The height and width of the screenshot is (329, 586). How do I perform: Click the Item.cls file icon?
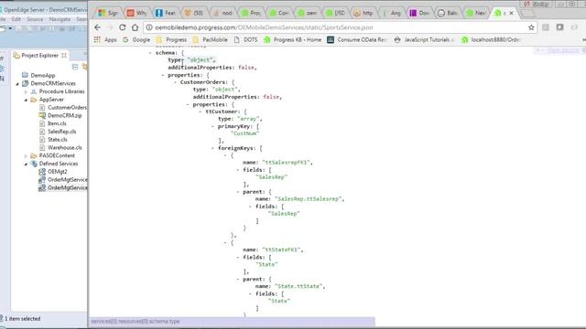pyautogui.click(x=42, y=123)
